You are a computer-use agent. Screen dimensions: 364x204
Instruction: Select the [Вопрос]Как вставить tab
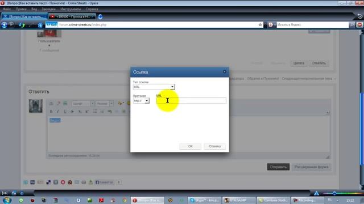(24, 16)
